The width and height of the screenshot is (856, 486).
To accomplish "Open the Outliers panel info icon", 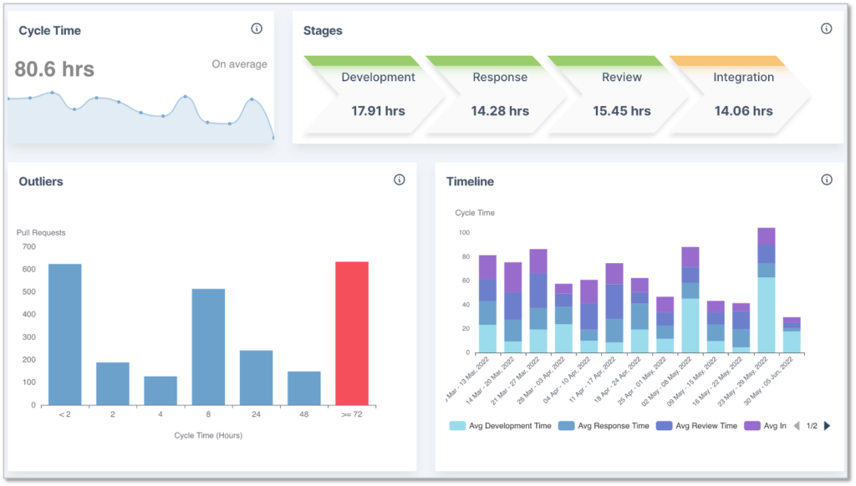I will tap(400, 180).
